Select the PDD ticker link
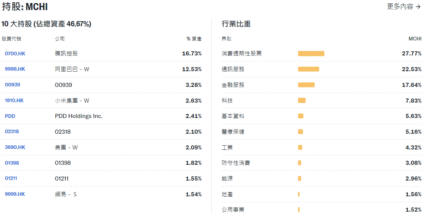Screen dimensions: 428x215 click(10, 116)
